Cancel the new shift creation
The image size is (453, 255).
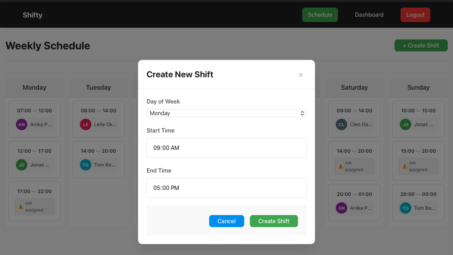(x=226, y=221)
